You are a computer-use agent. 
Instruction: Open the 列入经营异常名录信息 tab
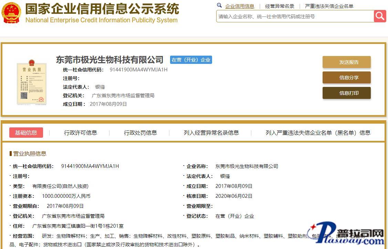(x=211, y=133)
